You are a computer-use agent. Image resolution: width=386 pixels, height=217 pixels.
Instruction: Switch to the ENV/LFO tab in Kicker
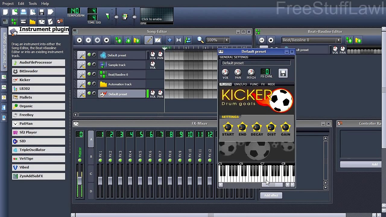click(x=241, y=84)
